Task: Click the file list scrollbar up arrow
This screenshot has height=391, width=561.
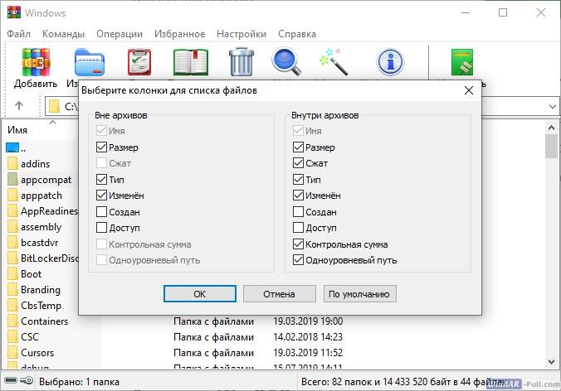Action: 551,128
